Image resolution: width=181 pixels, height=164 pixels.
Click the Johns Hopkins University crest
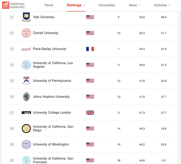point(26,97)
